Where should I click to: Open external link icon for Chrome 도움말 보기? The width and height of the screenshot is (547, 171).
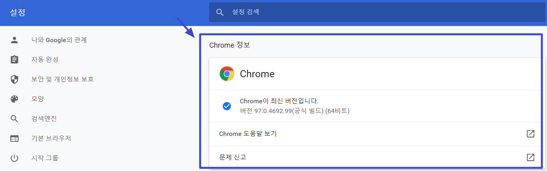tap(531, 134)
